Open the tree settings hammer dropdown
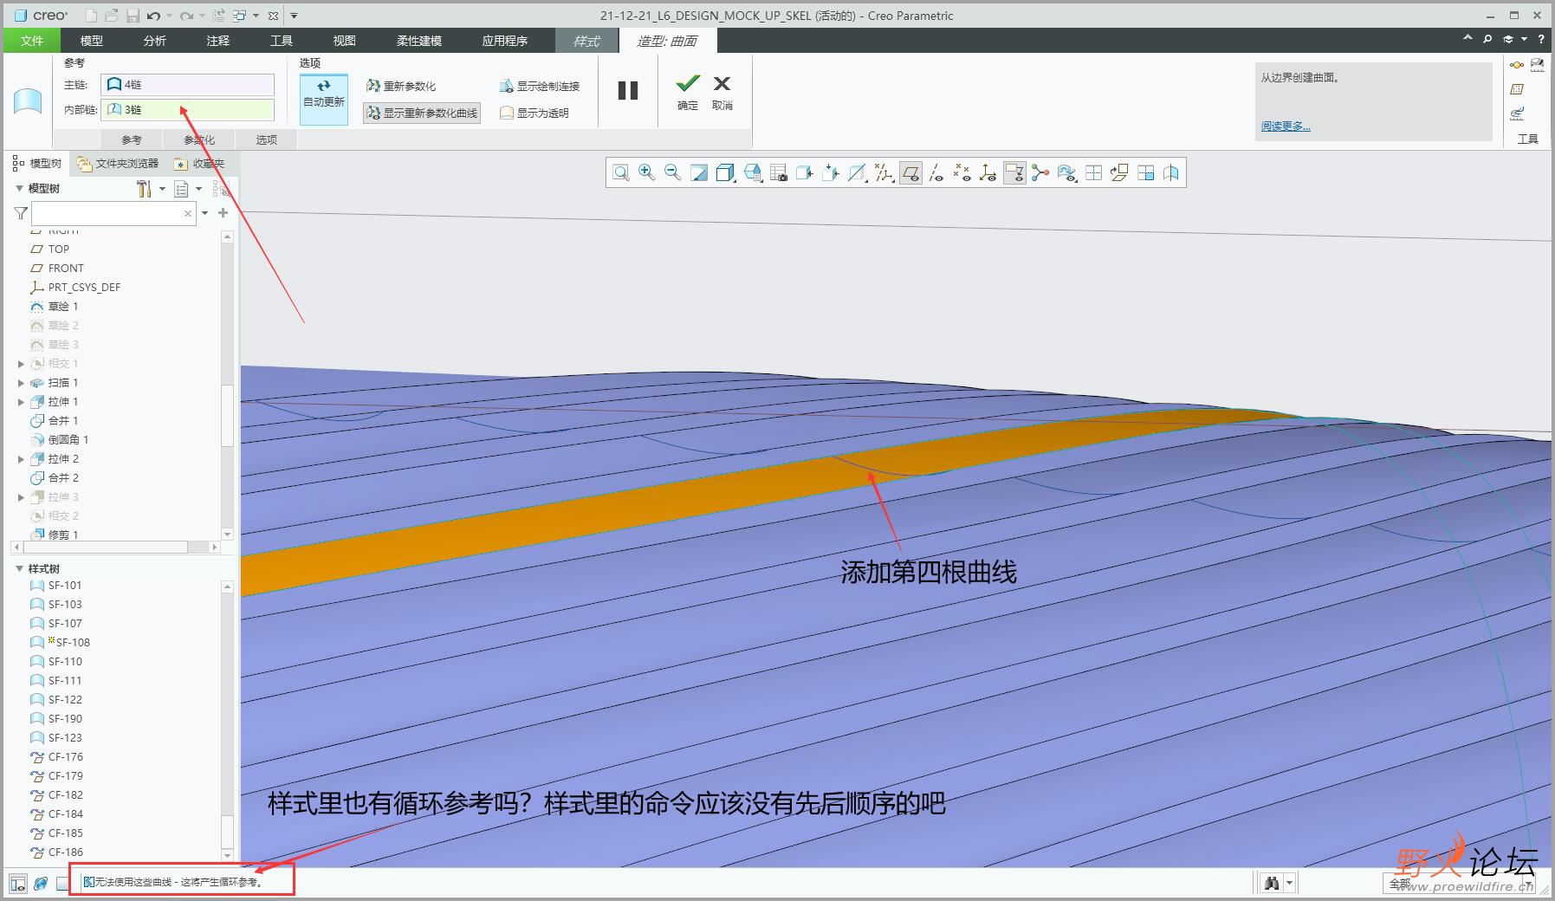Screen dimensions: 1555x901 coord(150,188)
